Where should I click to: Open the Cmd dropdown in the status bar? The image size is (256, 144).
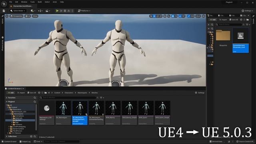(38, 141)
